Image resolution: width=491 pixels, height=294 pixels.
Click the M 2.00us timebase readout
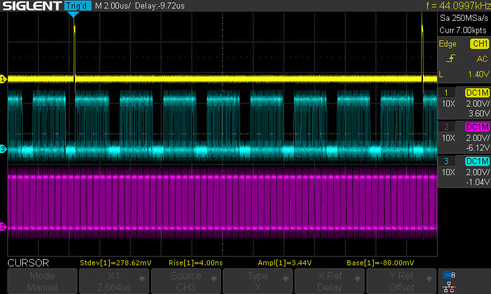(113, 6)
